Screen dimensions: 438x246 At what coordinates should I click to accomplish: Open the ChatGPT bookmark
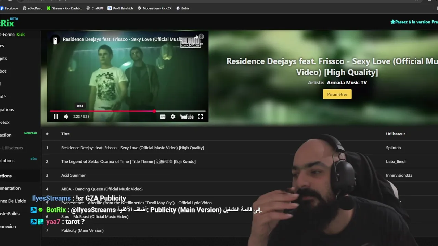95,8
